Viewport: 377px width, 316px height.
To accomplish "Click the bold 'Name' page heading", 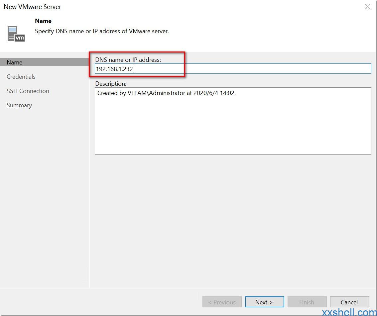I will (43, 21).
